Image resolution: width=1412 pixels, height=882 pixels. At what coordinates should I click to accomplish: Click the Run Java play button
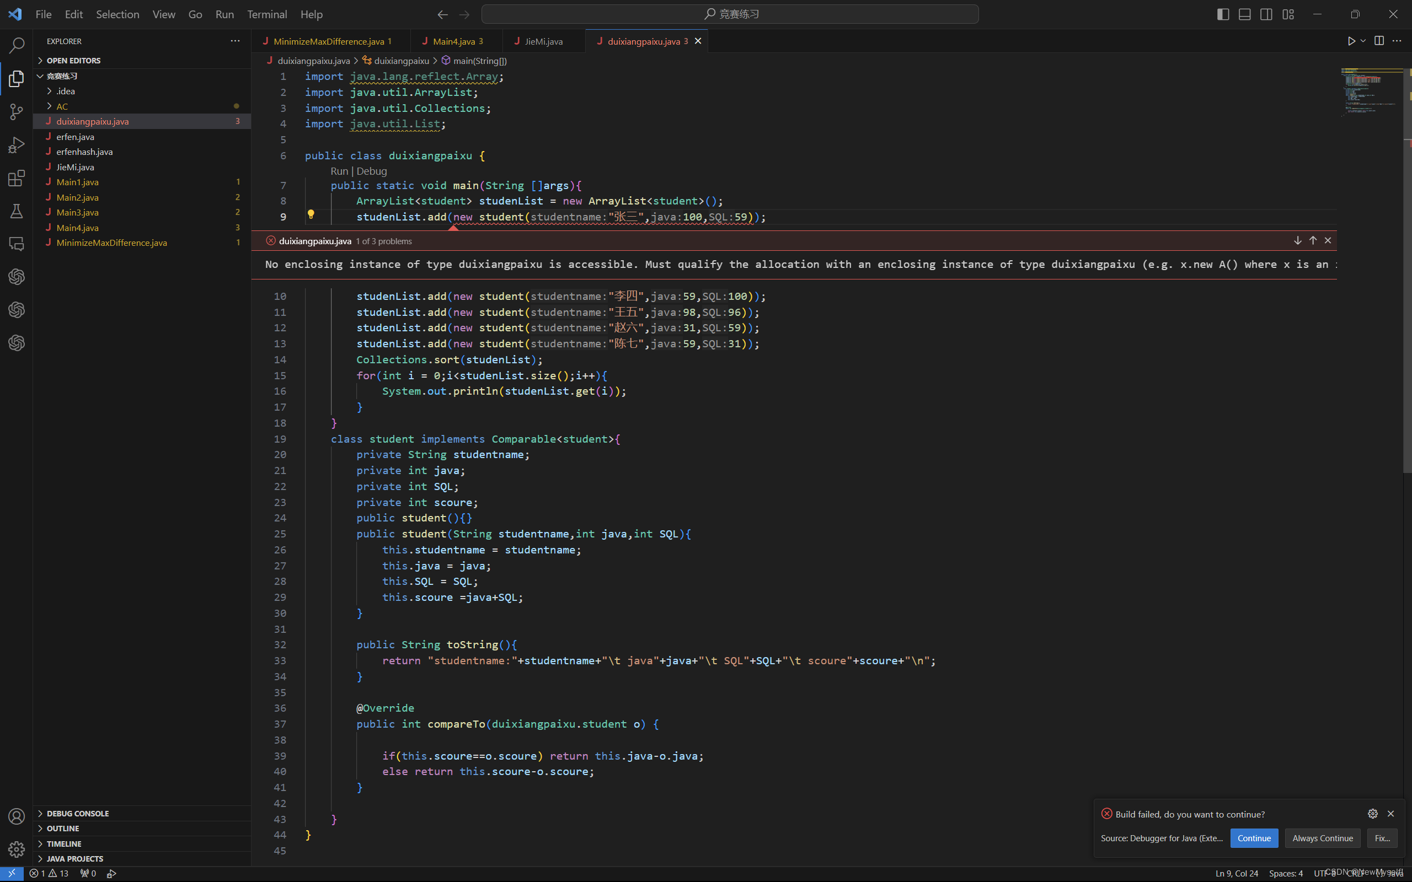[1351, 41]
